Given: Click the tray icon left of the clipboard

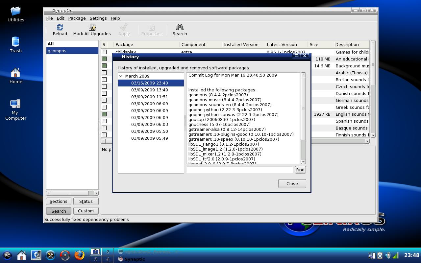Looking at the screenshot, I should coord(372,255).
